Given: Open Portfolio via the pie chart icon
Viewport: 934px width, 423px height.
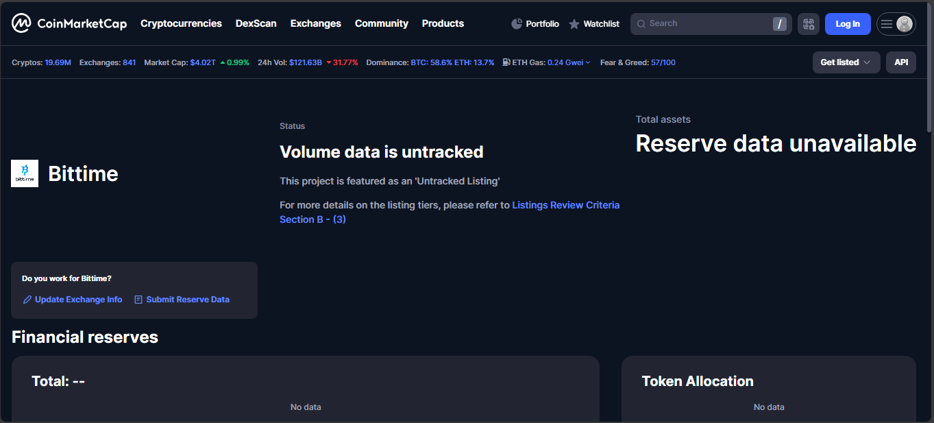Looking at the screenshot, I should pos(517,24).
